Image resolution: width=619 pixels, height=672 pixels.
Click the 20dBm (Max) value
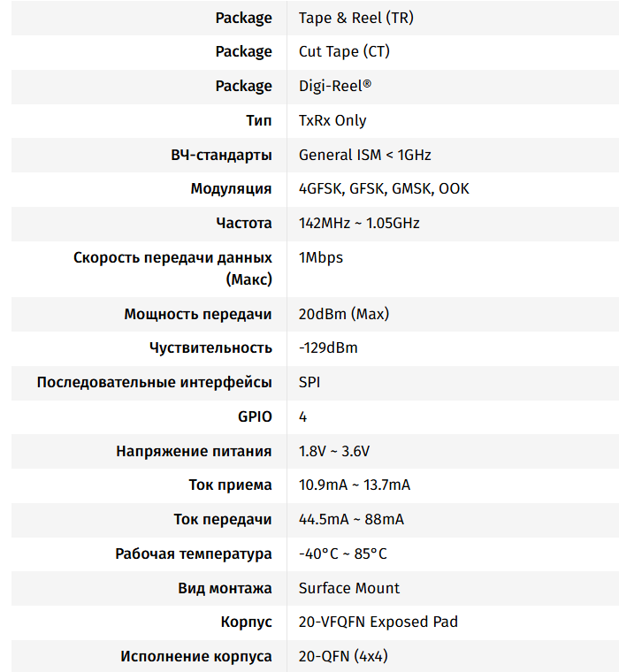click(344, 314)
